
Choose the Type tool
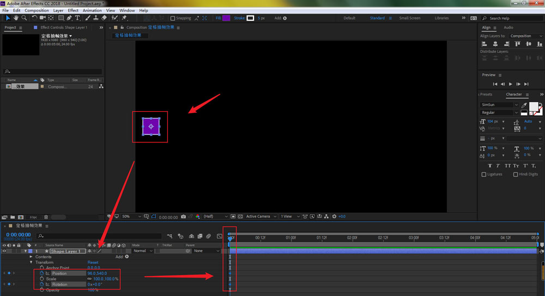pyautogui.click(x=77, y=18)
